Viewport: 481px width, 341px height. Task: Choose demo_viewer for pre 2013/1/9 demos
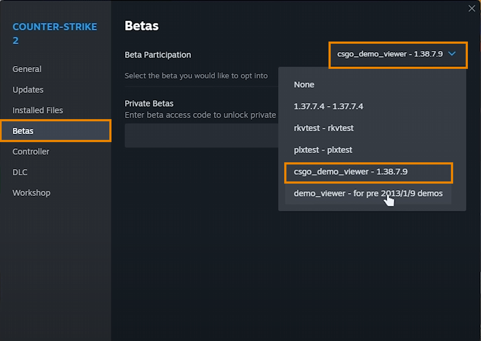coord(368,193)
